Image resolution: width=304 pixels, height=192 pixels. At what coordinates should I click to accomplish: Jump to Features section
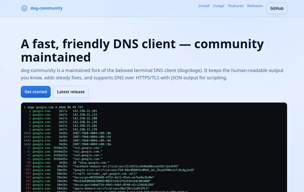point(235,6)
